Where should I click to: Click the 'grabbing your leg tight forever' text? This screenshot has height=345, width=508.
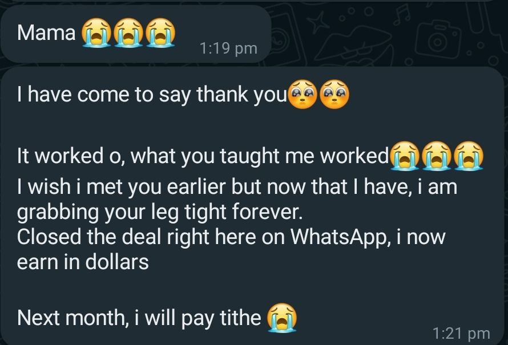pyautogui.click(x=160, y=212)
